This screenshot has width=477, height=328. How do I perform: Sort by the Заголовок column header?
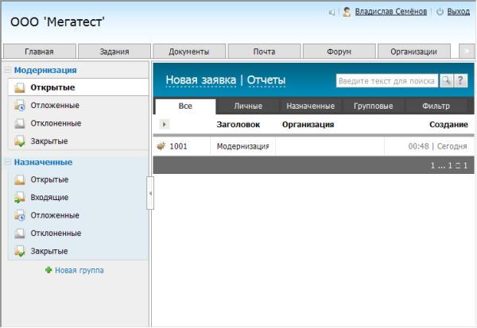point(238,125)
